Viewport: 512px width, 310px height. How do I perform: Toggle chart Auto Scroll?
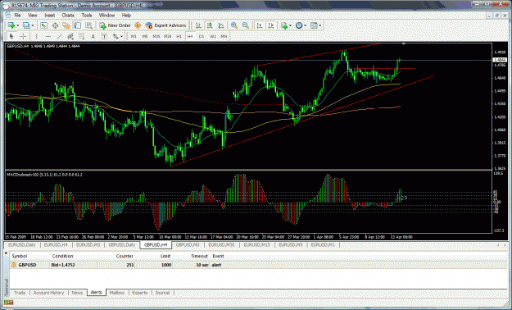(x=260, y=25)
